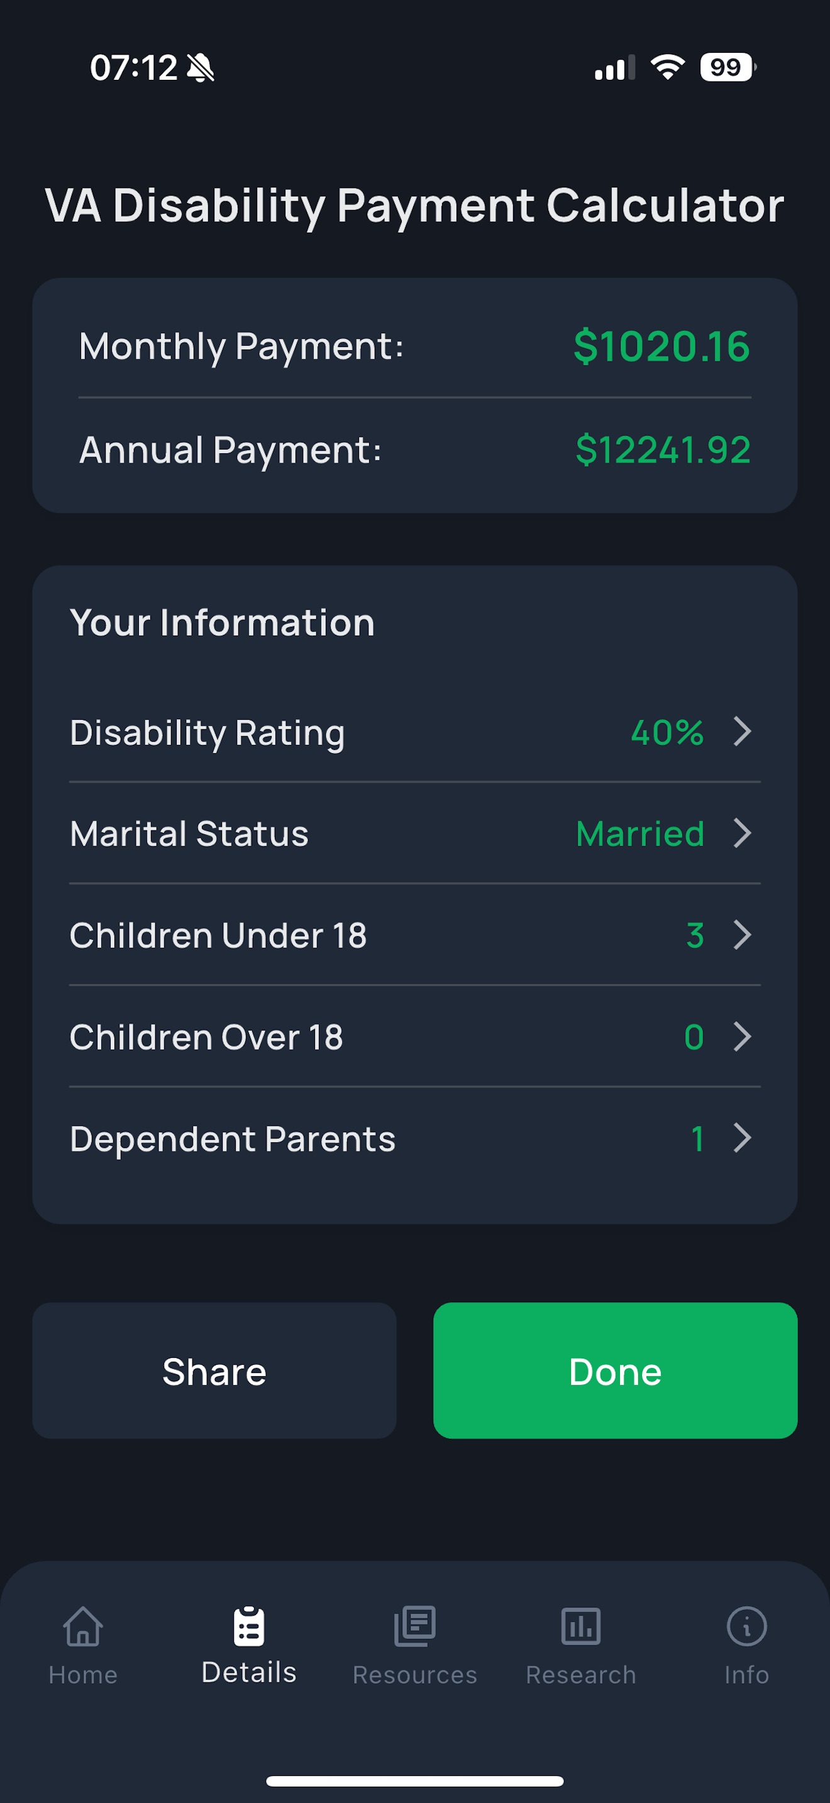This screenshot has height=1803, width=830.
Task: Open the Children Over 18 chevron
Action: 743,1036
